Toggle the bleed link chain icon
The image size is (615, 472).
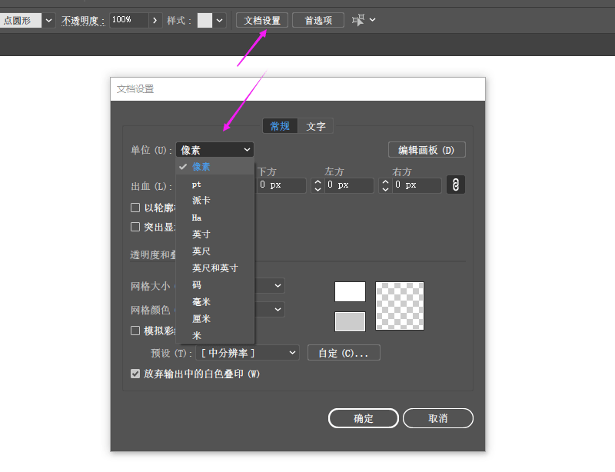pos(455,184)
